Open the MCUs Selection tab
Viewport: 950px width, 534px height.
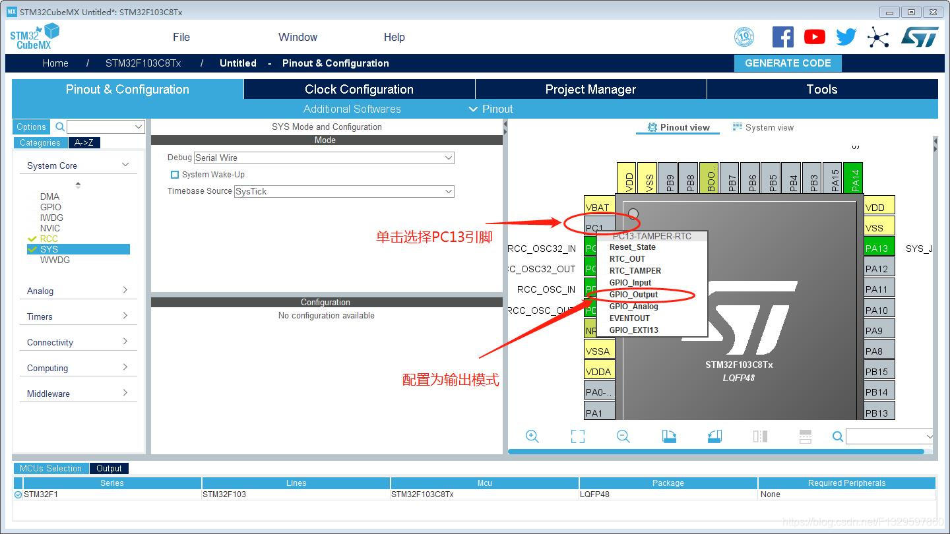click(x=51, y=468)
